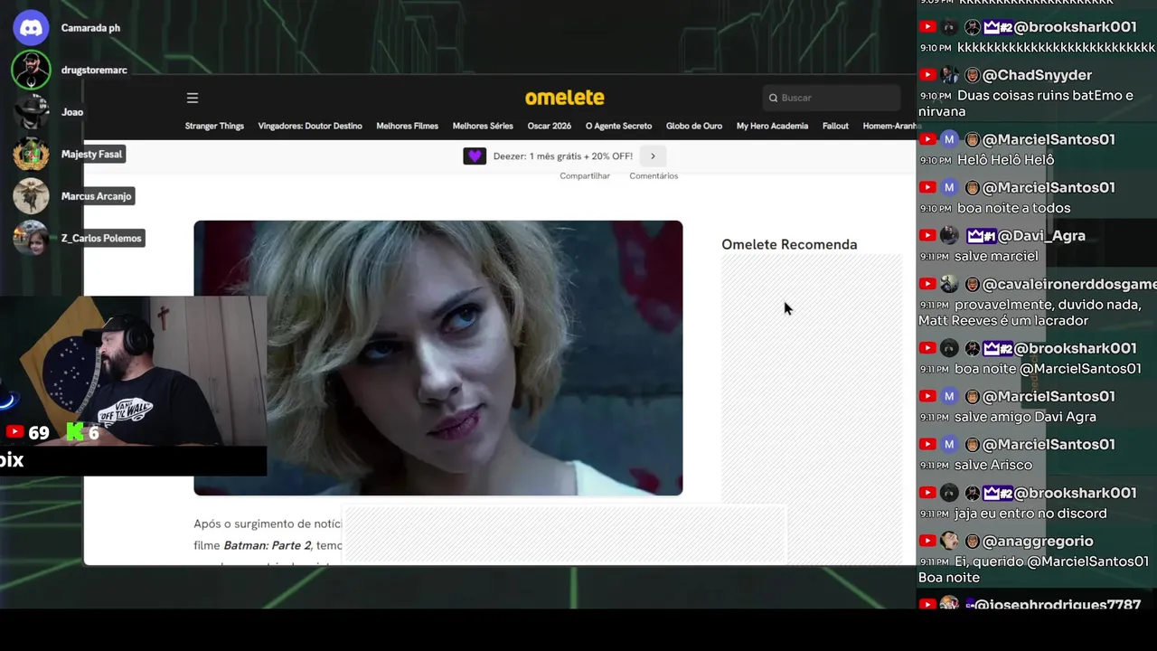Open Melhores Filmes nav item
This screenshot has width=1157, height=651.
(407, 126)
